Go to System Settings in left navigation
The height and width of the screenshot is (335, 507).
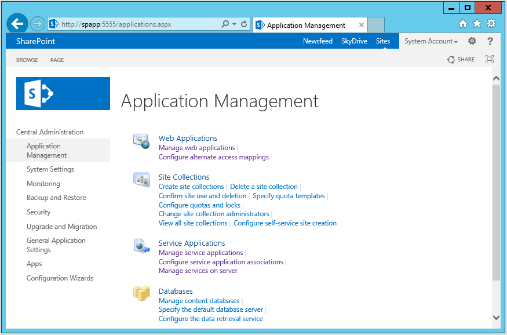click(x=50, y=169)
